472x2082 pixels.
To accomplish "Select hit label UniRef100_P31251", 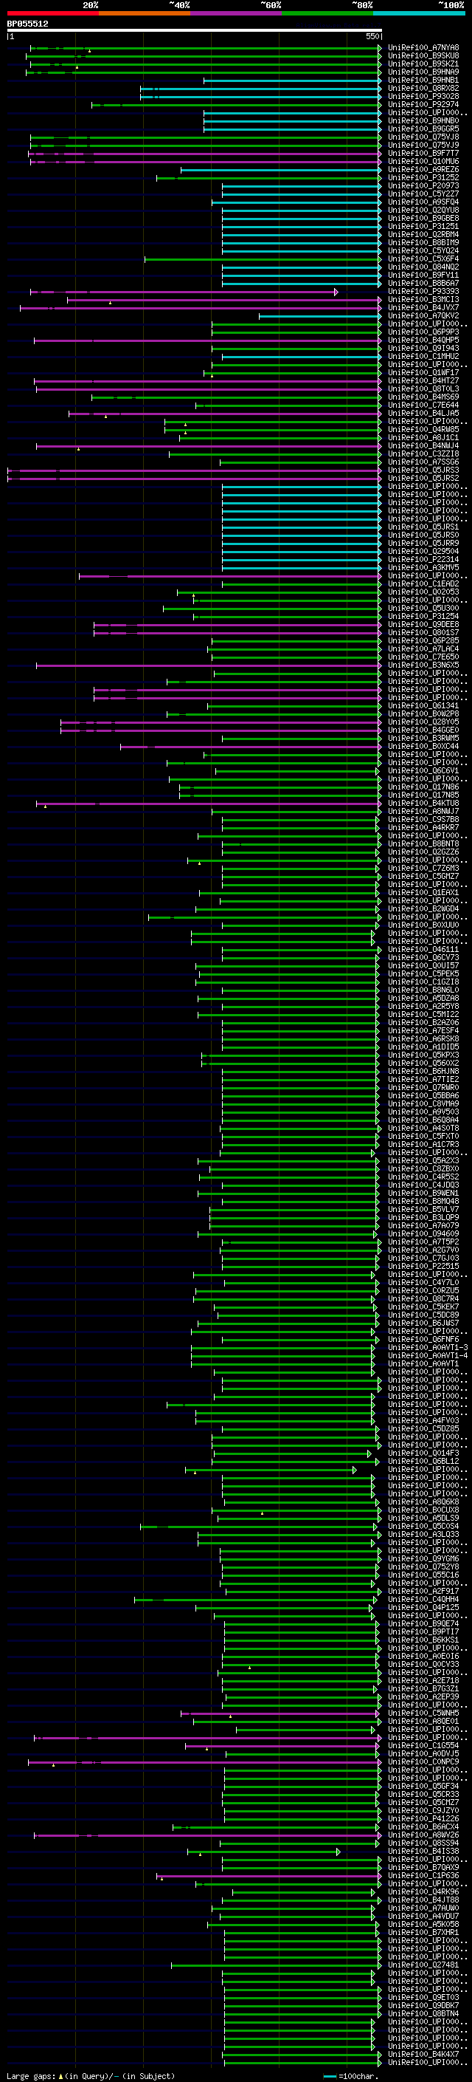I will click(423, 226).
